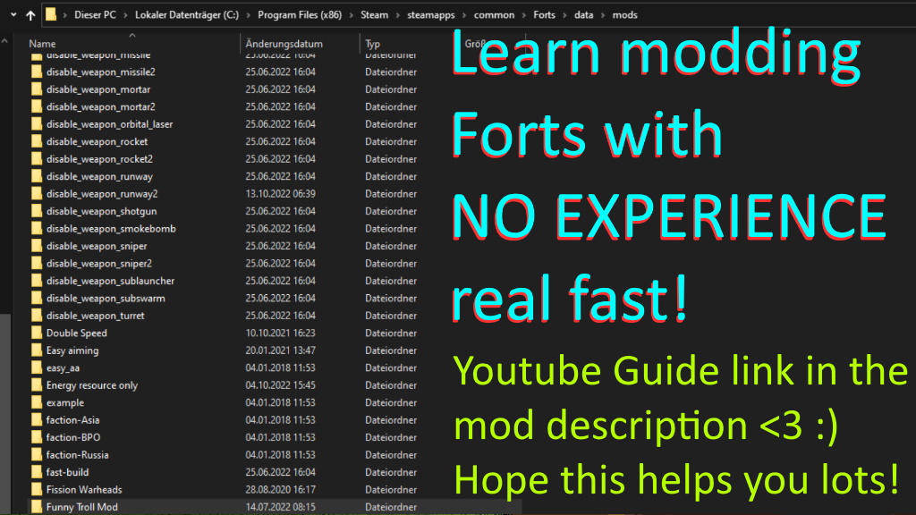Viewport: 916px width, 515px height.
Task: Expand chevron after steamapps breadcrumb
Action: [464, 15]
